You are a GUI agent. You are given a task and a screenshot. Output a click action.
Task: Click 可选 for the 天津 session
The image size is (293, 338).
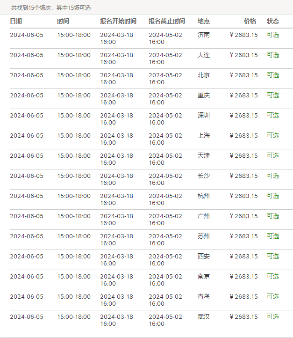tap(272, 155)
